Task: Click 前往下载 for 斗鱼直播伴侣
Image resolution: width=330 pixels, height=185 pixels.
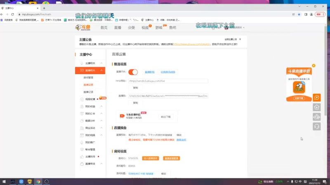Action: pos(166,117)
